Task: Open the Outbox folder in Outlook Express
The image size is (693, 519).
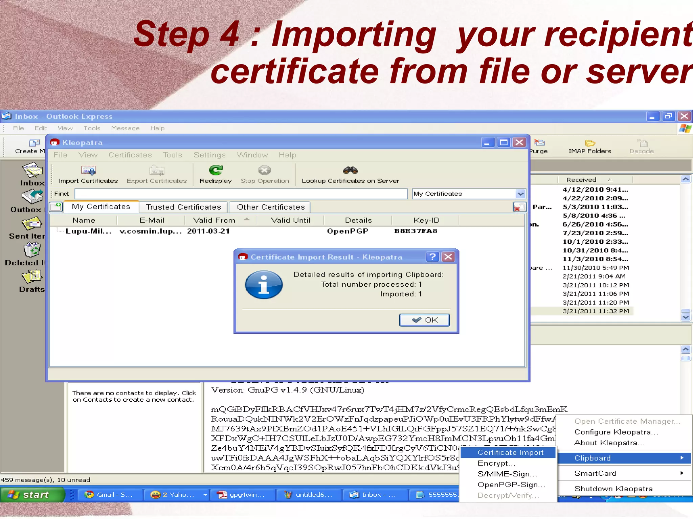Action: [32, 201]
